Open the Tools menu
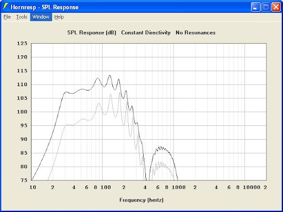This screenshot has width=283, height=212. tap(22, 17)
